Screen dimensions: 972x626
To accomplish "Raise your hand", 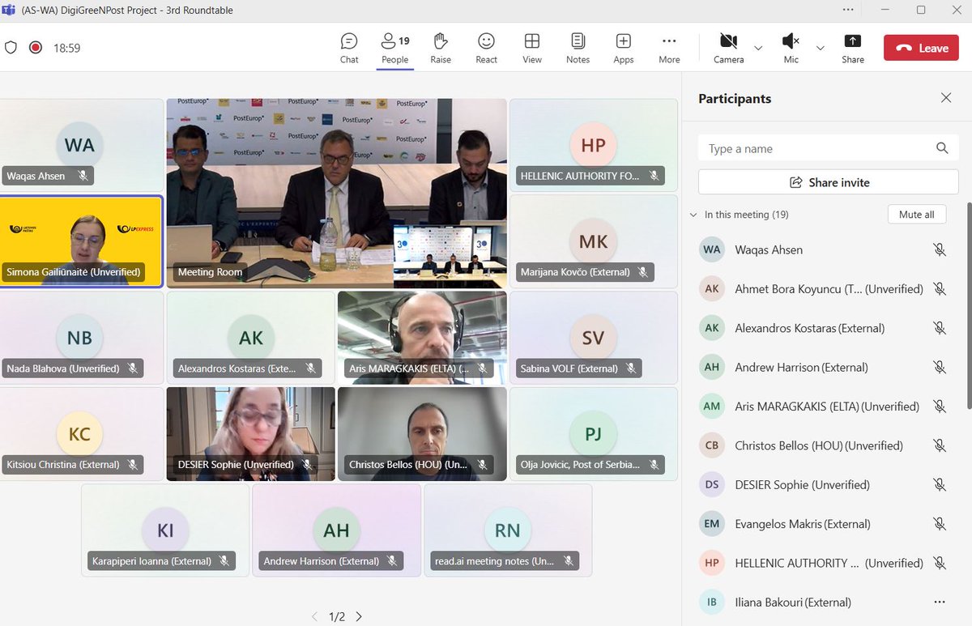I will pos(441,48).
